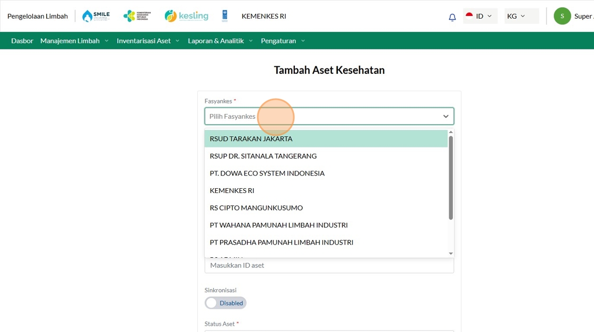Click the SMILE logo

click(x=96, y=16)
